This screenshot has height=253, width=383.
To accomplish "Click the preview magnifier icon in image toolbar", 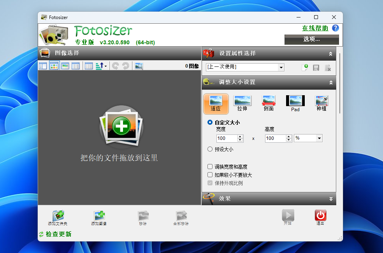I will (x=139, y=66).
